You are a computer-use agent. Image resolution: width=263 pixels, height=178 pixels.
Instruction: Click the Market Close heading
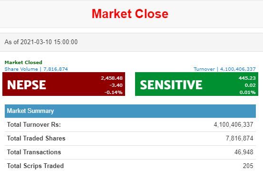pyautogui.click(x=130, y=14)
